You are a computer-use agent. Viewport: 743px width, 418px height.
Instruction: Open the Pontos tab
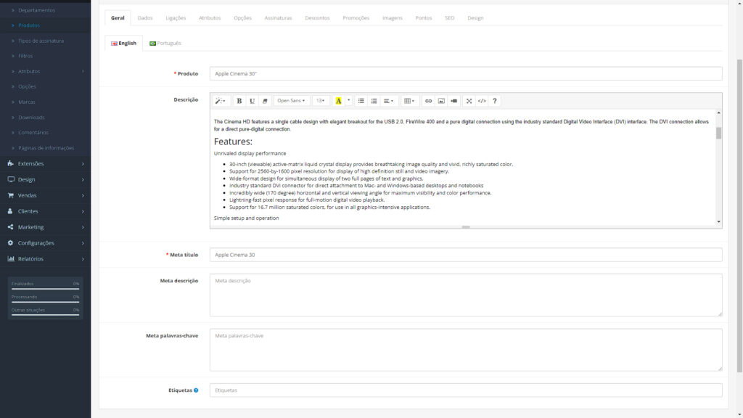tap(424, 18)
